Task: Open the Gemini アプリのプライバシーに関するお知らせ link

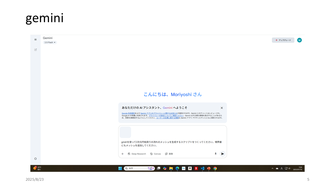Action: pos(159,113)
